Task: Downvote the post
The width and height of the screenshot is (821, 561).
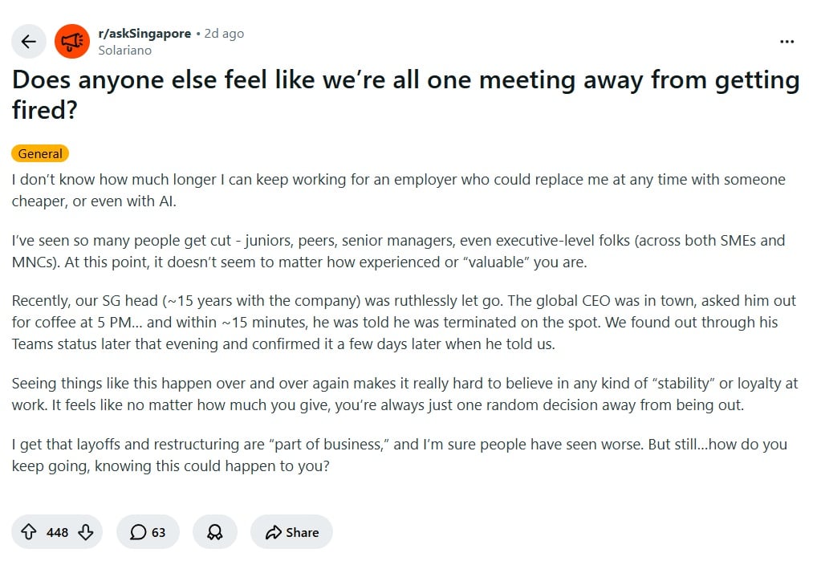Action: (x=86, y=532)
